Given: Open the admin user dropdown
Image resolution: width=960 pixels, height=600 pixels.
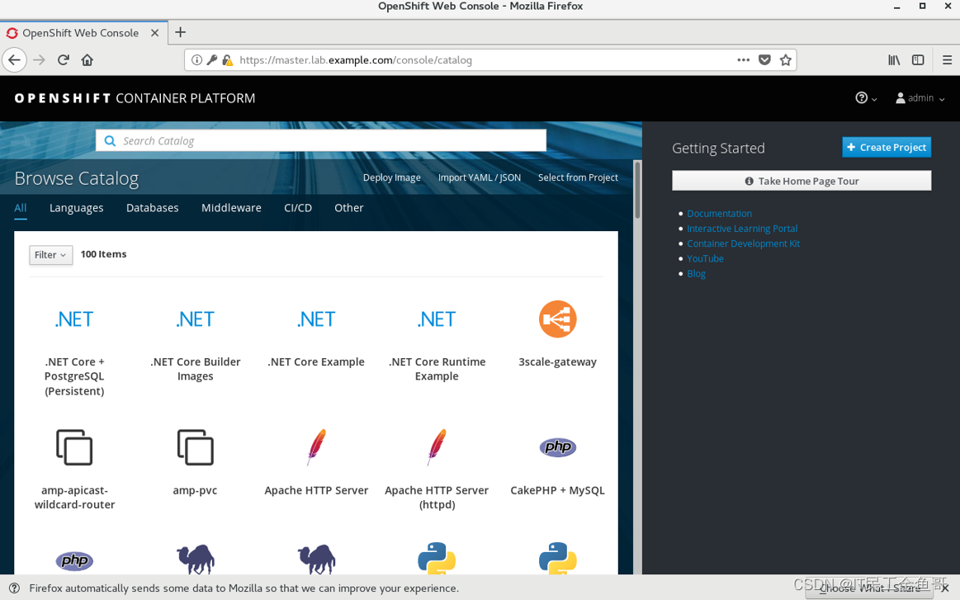Looking at the screenshot, I should click(920, 98).
